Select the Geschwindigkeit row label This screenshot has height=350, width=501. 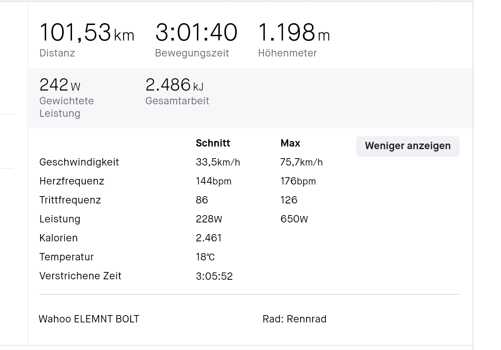pos(79,162)
